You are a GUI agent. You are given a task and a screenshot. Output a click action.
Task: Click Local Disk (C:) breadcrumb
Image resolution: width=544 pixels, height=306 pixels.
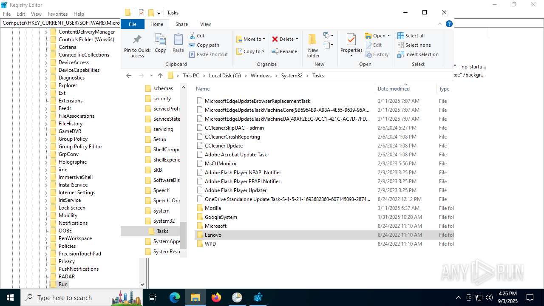tap(225, 76)
